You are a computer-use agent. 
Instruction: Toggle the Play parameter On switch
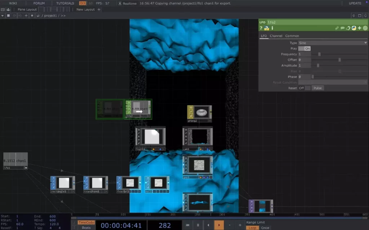(304, 49)
